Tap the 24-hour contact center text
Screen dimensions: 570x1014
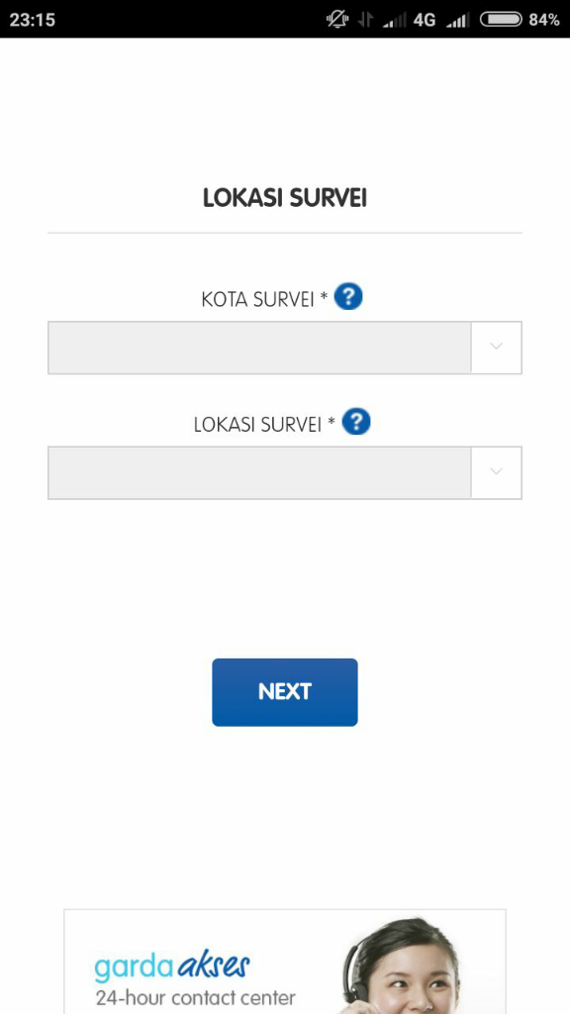[x=195, y=997]
